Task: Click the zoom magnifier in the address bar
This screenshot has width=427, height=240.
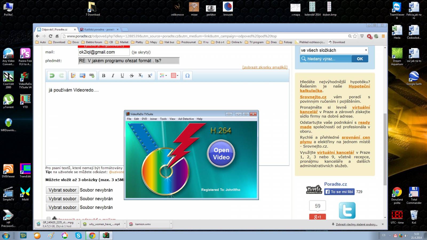Action: [350, 36]
